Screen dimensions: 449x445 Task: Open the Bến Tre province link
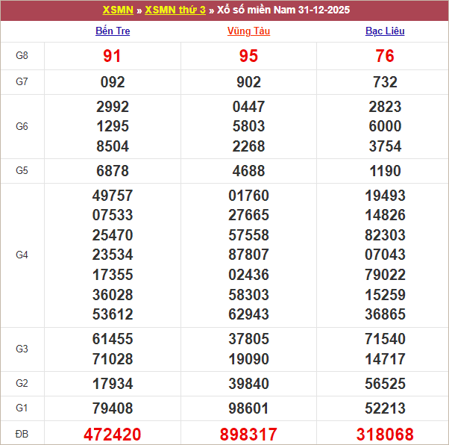113,31
